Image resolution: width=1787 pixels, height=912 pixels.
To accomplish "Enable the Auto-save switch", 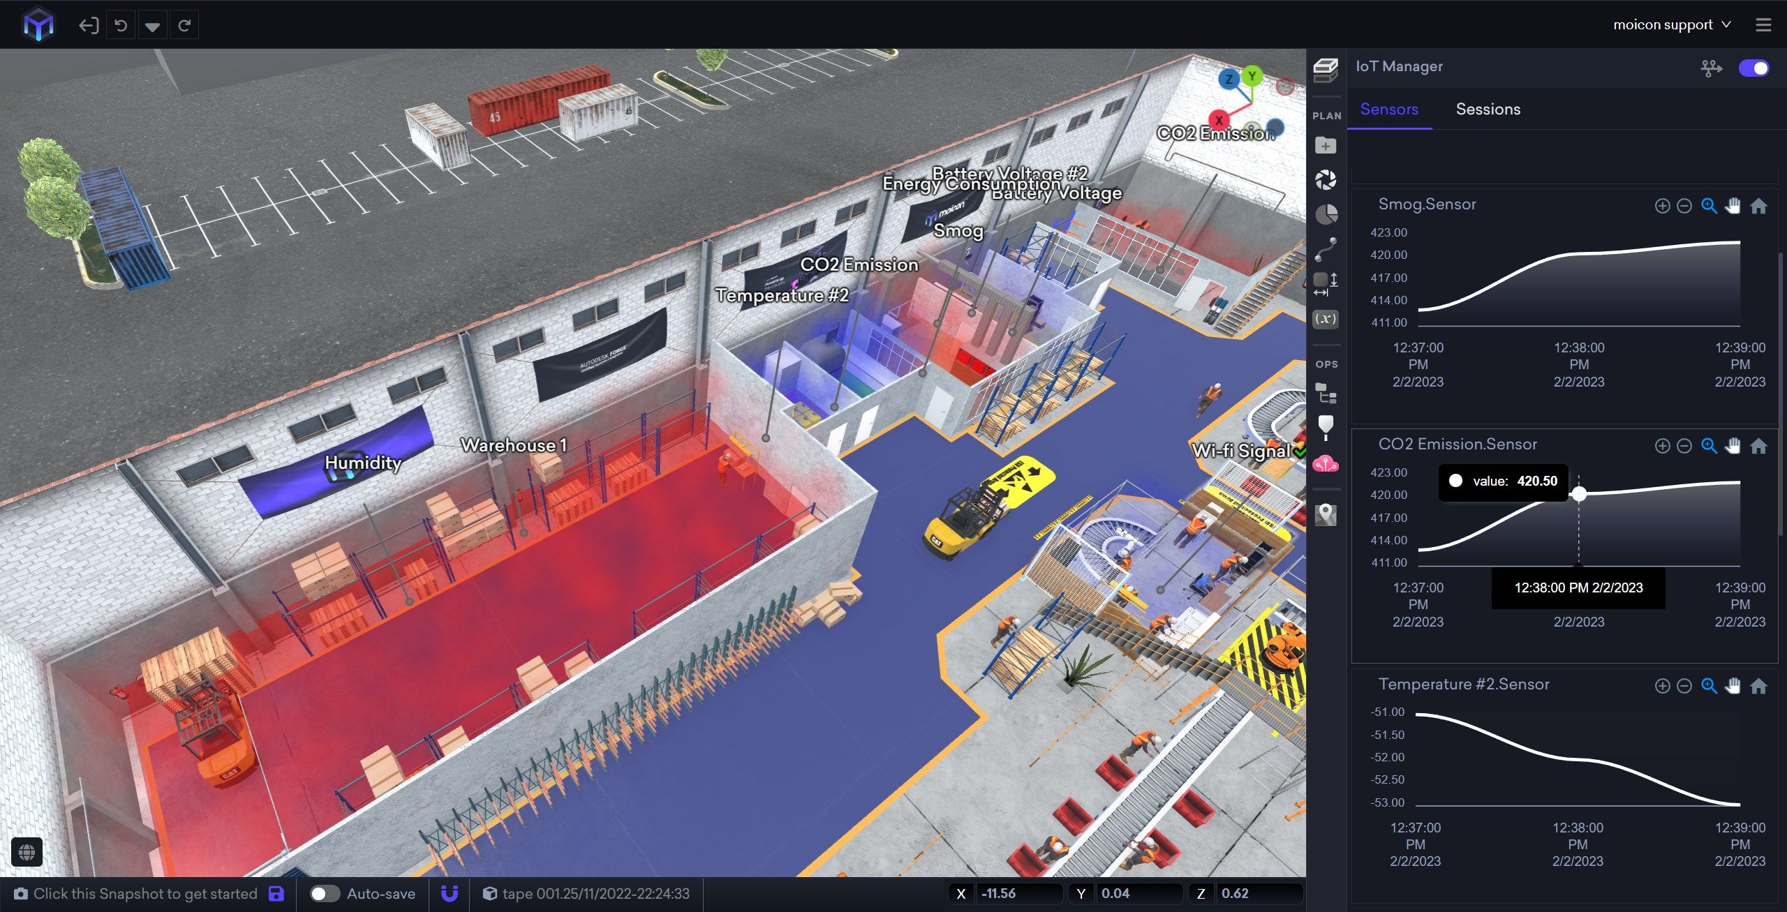I will click(325, 894).
